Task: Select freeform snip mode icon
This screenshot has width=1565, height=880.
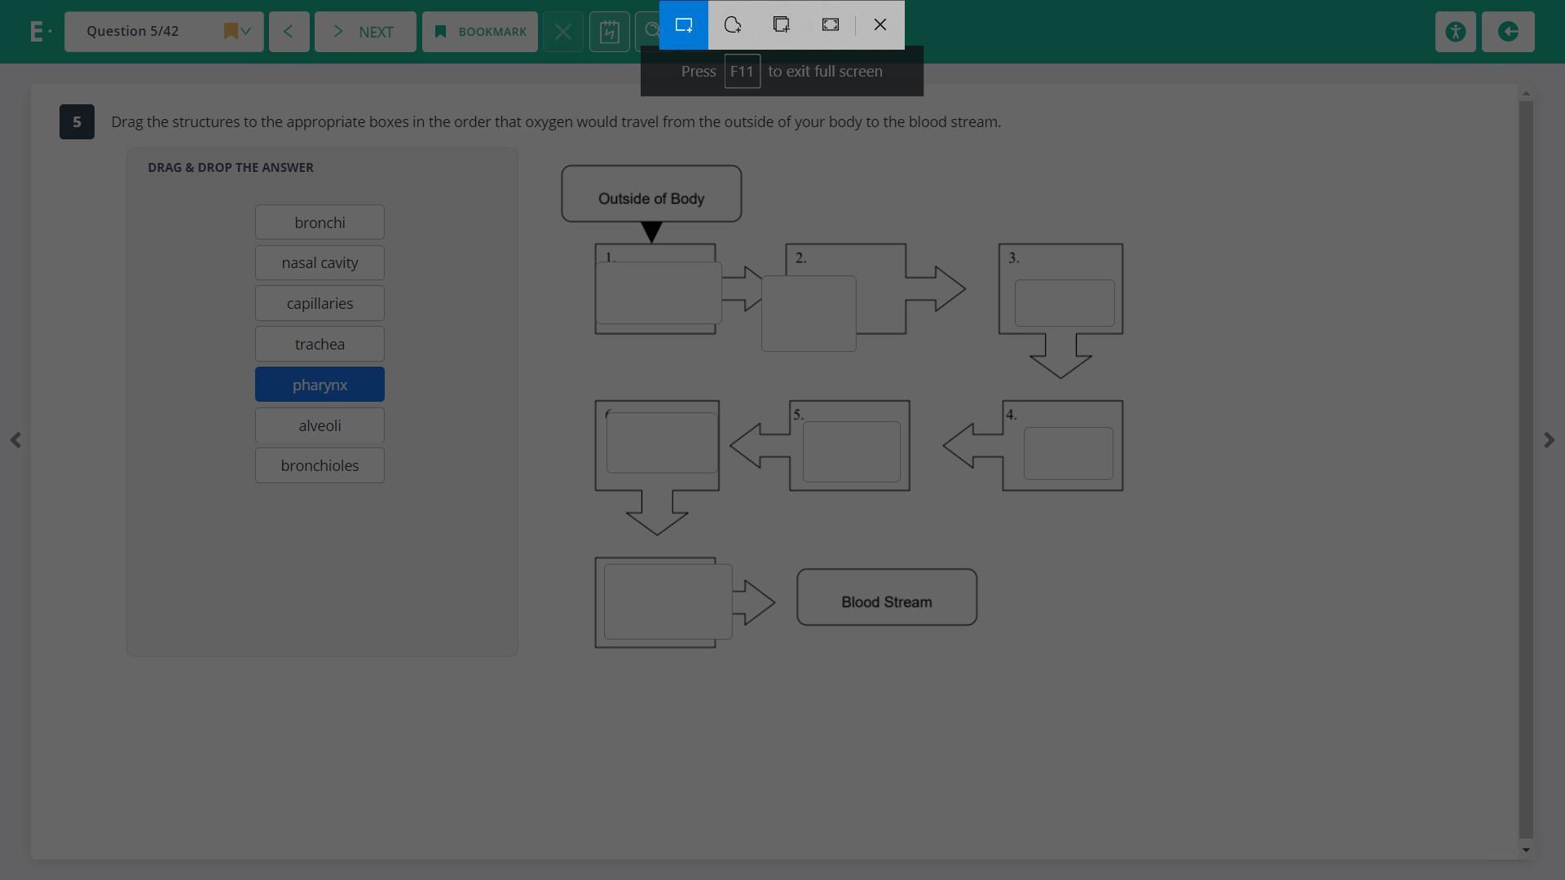Action: (x=733, y=25)
